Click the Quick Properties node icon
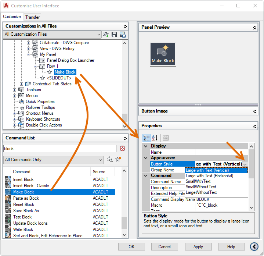This screenshot has height=256, width=264. click(21, 102)
